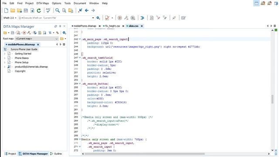Open the Document menu
The image size is (279, 157).
(x=80, y=3)
